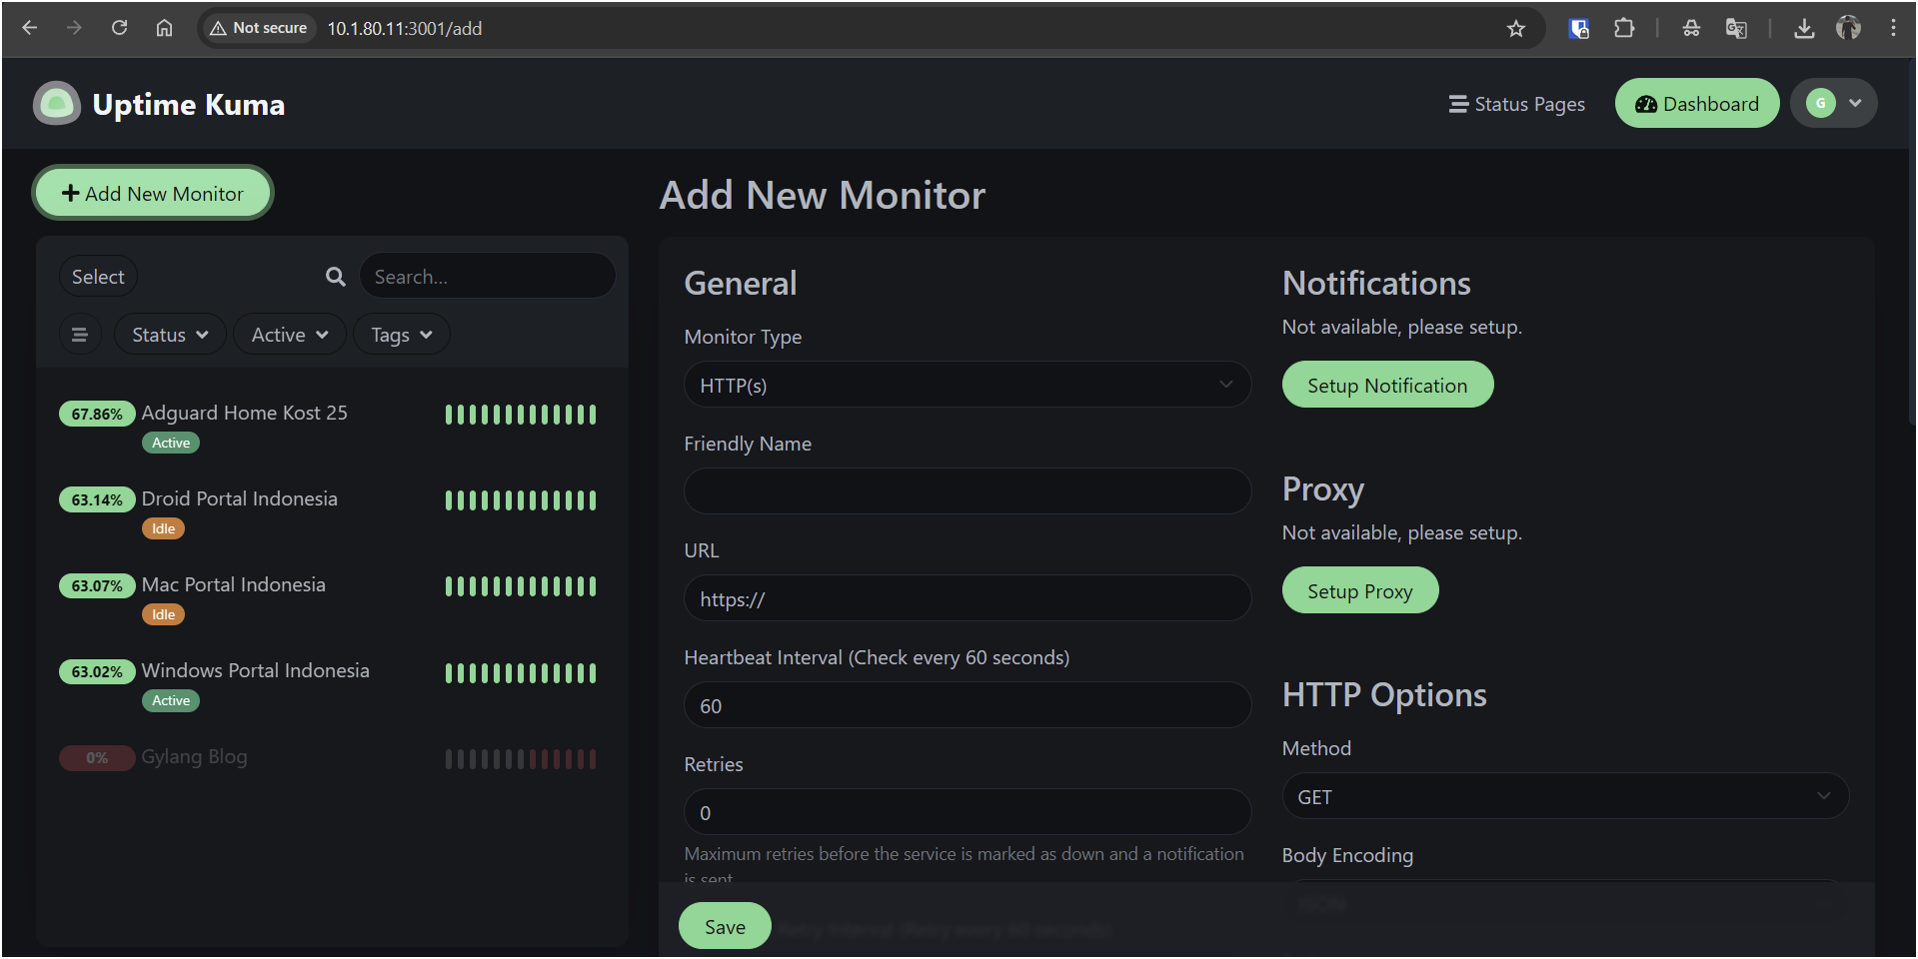The width and height of the screenshot is (1918, 959).
Task: Go back in browser history
Action: point(30,28)
